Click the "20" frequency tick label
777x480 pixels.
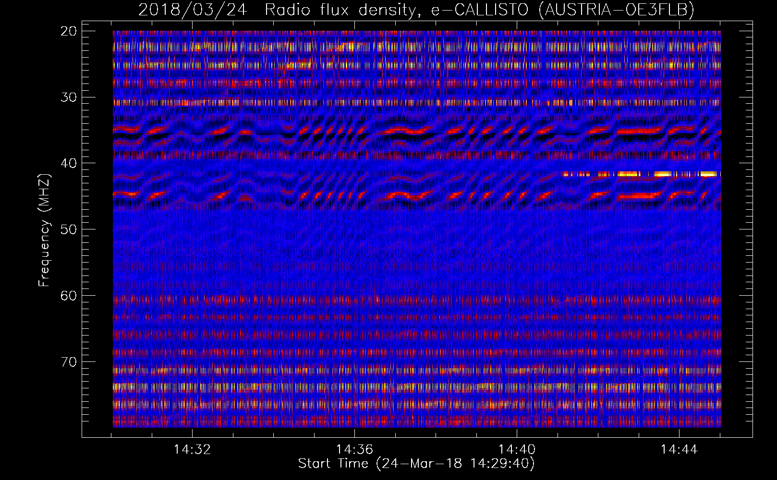pos(69,31)
